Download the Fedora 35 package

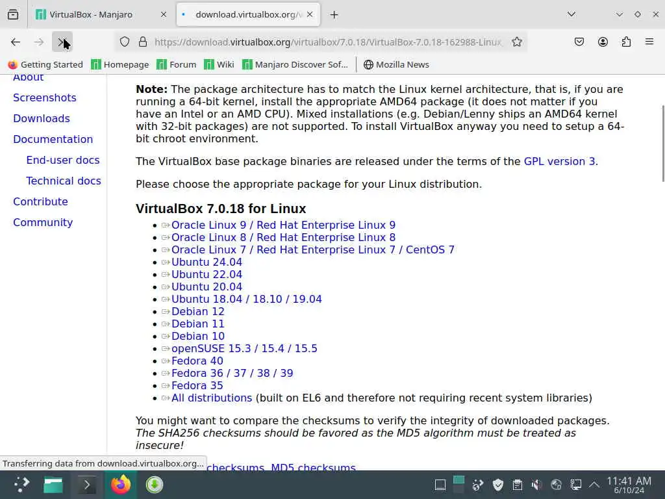coord(197,385)
